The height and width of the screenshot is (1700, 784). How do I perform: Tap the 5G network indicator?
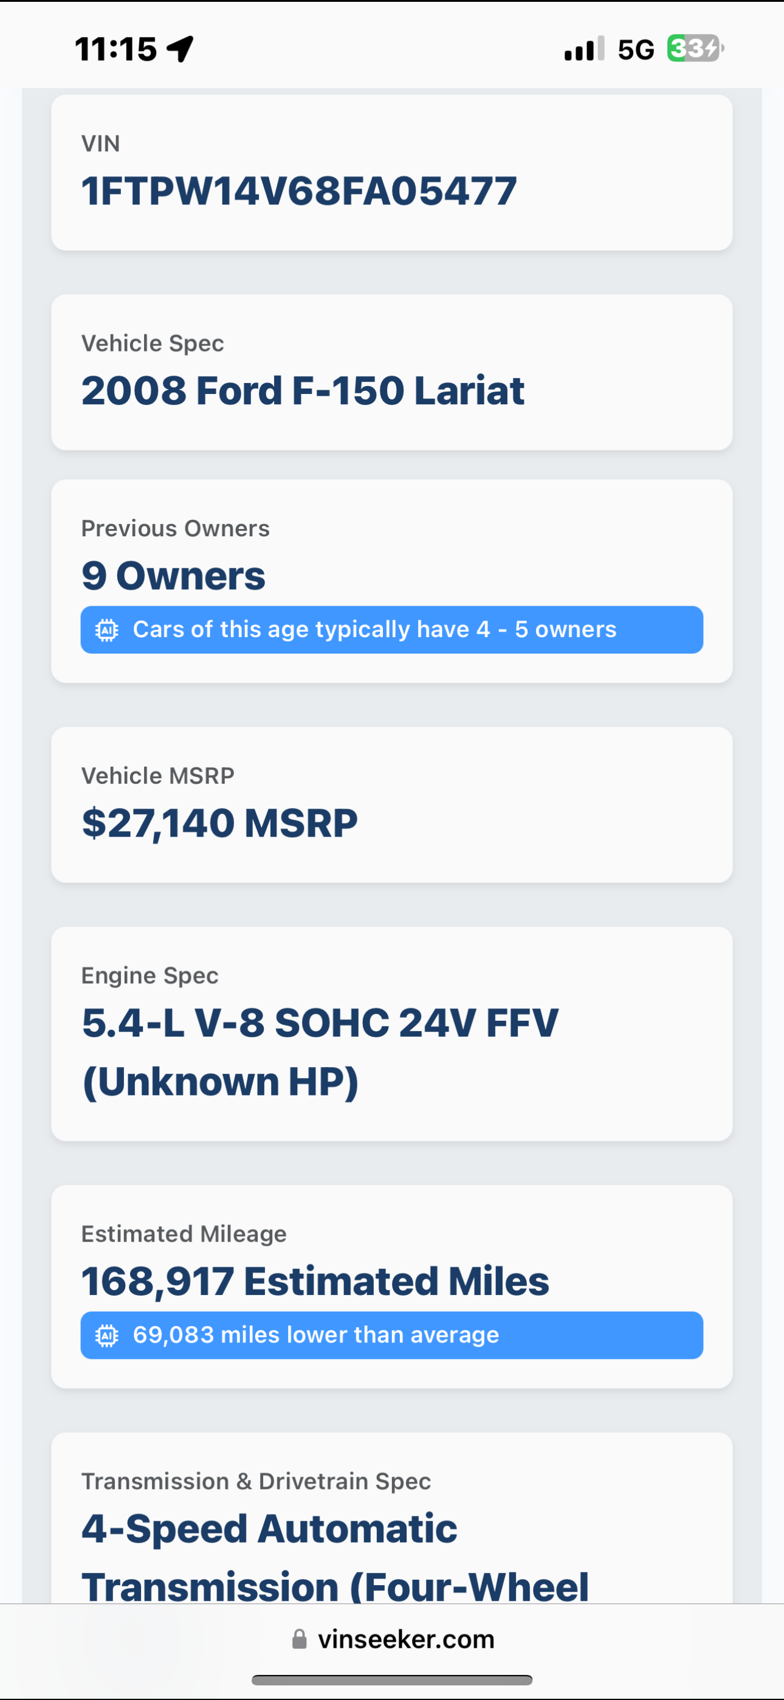pos(636,49)
